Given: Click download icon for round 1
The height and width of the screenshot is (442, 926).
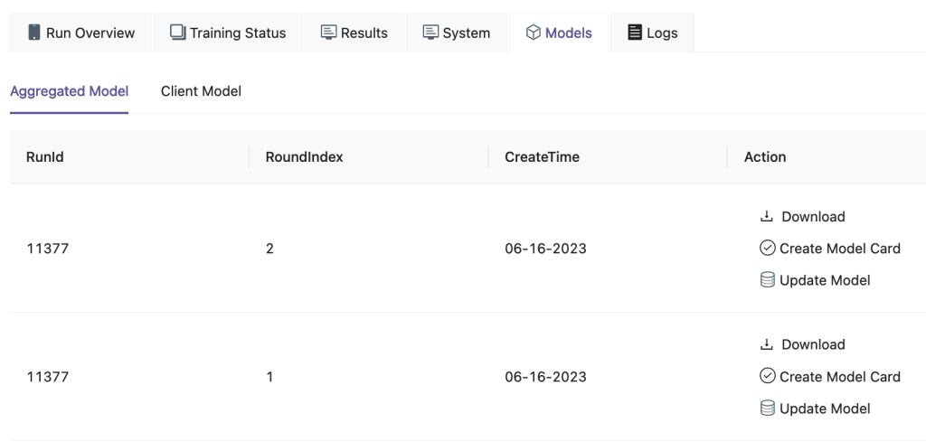Looking at the screenshot, I should tap(767, 344).
